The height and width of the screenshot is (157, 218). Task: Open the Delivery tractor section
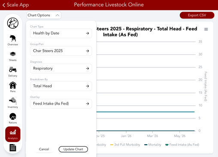[13, 72]
